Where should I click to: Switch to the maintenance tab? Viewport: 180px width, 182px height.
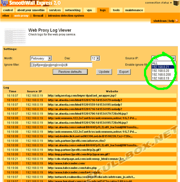point(134,10)
